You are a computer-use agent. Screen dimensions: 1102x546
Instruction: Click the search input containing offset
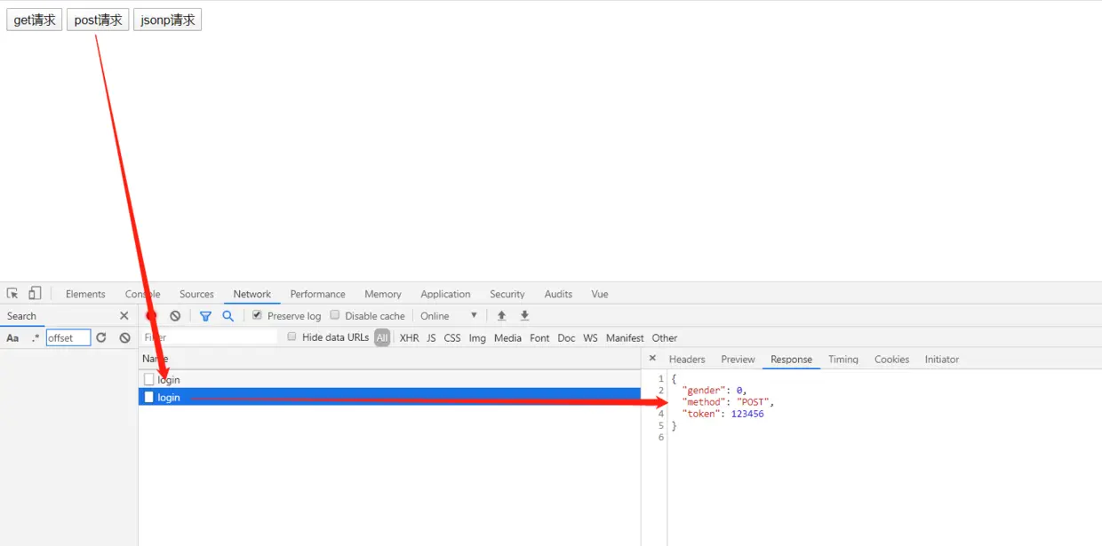click(x=68, y=338)
